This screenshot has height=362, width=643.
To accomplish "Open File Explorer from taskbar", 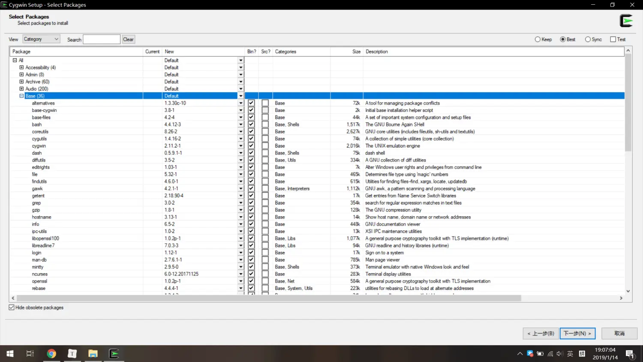I will click(x=93, y=354).
